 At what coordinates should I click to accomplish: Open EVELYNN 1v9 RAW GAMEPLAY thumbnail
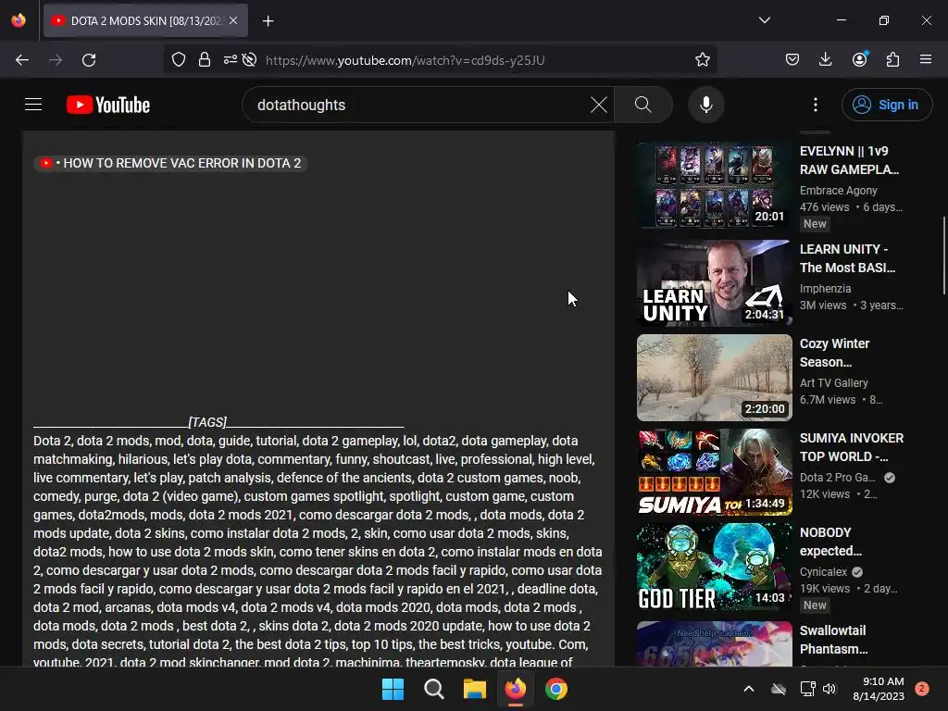click(x=714, y=184)
